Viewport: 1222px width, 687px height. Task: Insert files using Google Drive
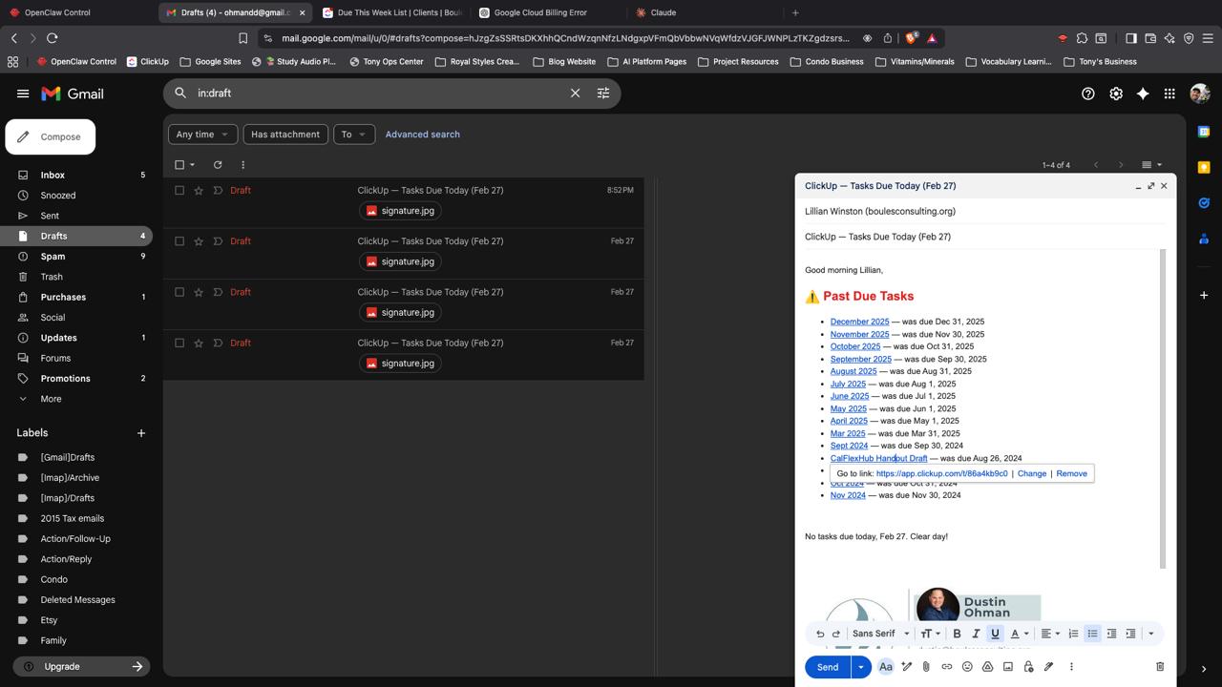987,667
